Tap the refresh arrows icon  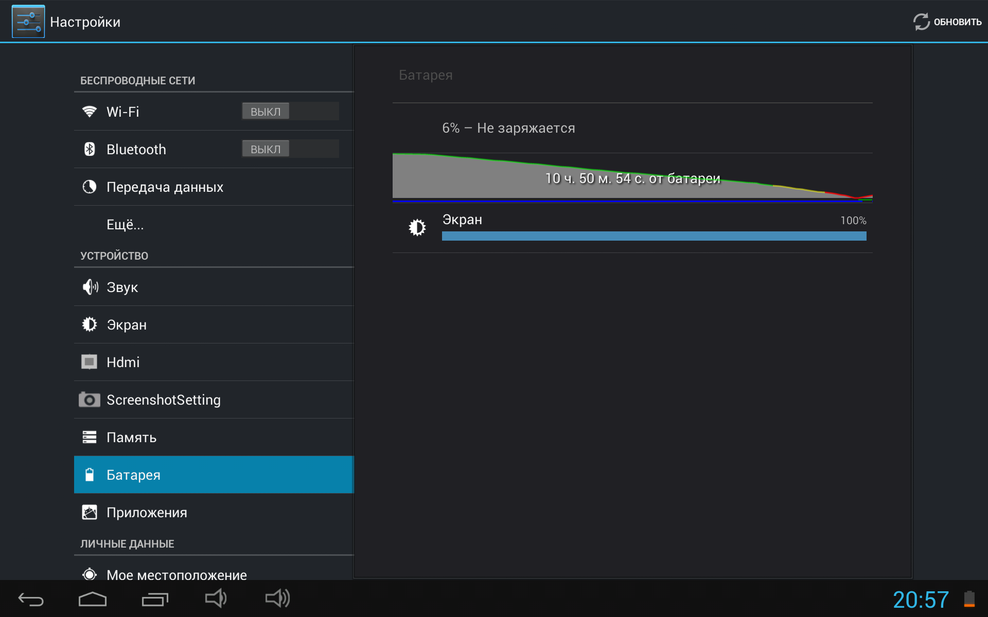coord(921,22)
